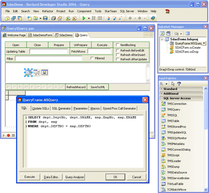209x193 pixels.
Task: Collapse the SdacDemo.bdsproj tree node
Action: pyautogui.click(x=162, y=39)
